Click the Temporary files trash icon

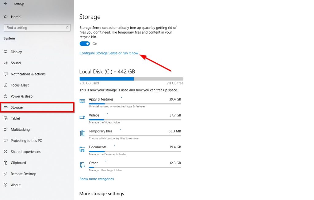(82, 133)
